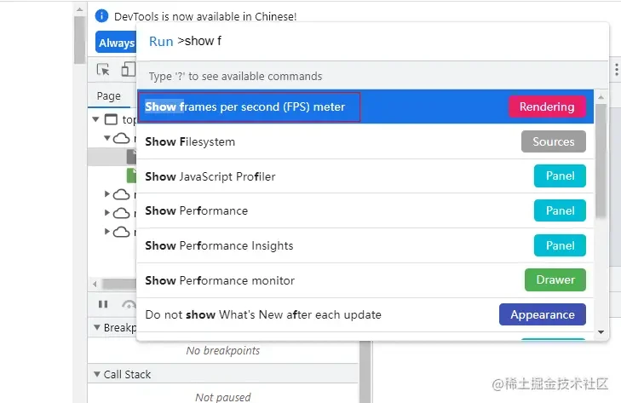The height and width of the screenshot is (403, 621).
Task: Click the first cloud domain icon
Action: click(122, 138)
